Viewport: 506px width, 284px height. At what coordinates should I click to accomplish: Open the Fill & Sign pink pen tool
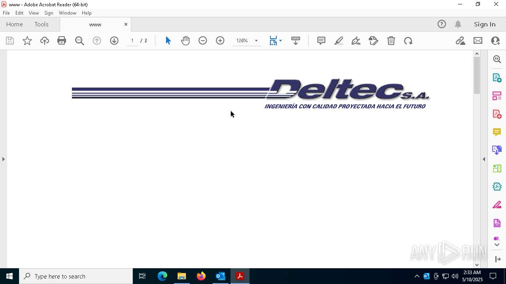[x=497, y=205]
